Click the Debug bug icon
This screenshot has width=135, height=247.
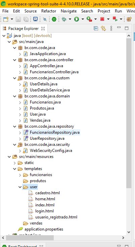[x=64, y=19]
